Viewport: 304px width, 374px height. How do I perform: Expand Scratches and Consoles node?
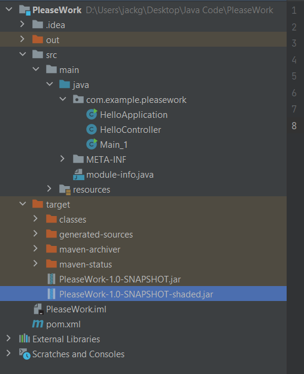(x=8, y=353)
